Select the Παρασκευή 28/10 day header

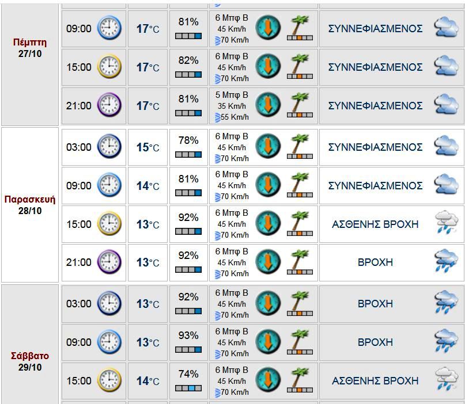(x=30, y=205)
